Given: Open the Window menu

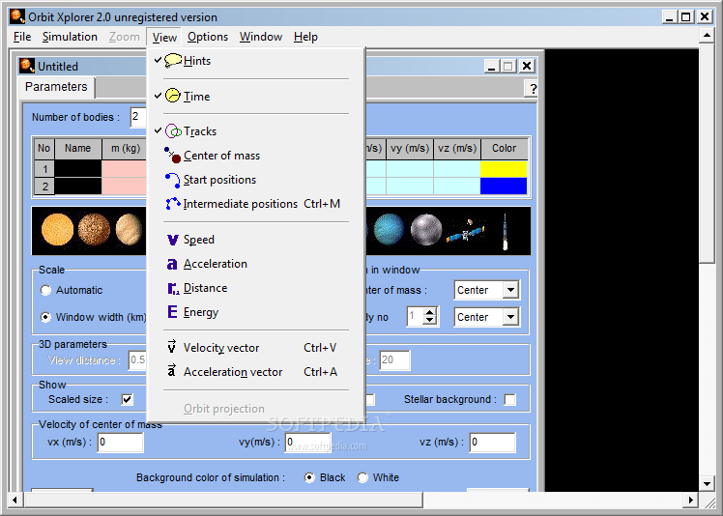Looking at the screenshot, I should click(261, 37).
